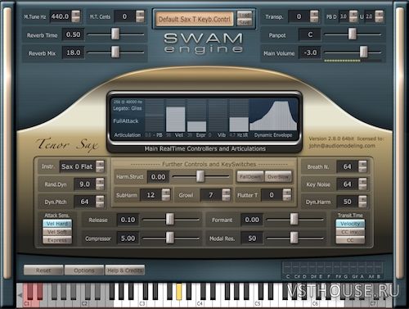Click the Dyn.Harm stepper arrows
This screenshot has width=409, height=309.
coord(362,202)
